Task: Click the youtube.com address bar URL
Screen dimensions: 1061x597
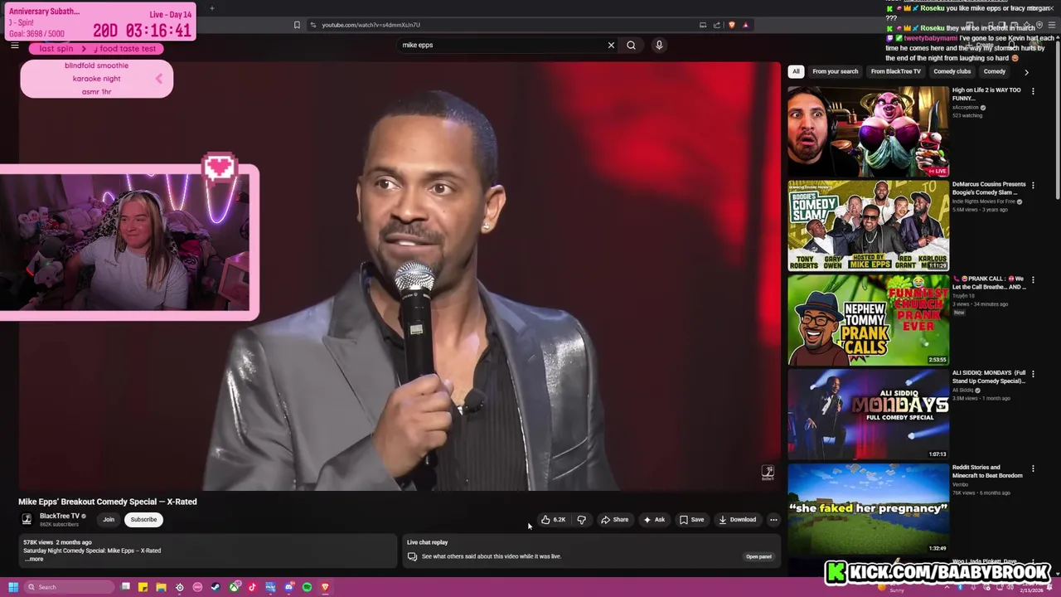Action: point(371,25)
